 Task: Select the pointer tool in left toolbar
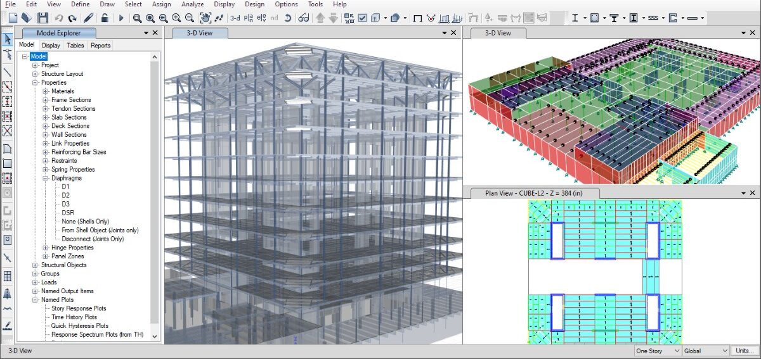[x=8, y=40]
